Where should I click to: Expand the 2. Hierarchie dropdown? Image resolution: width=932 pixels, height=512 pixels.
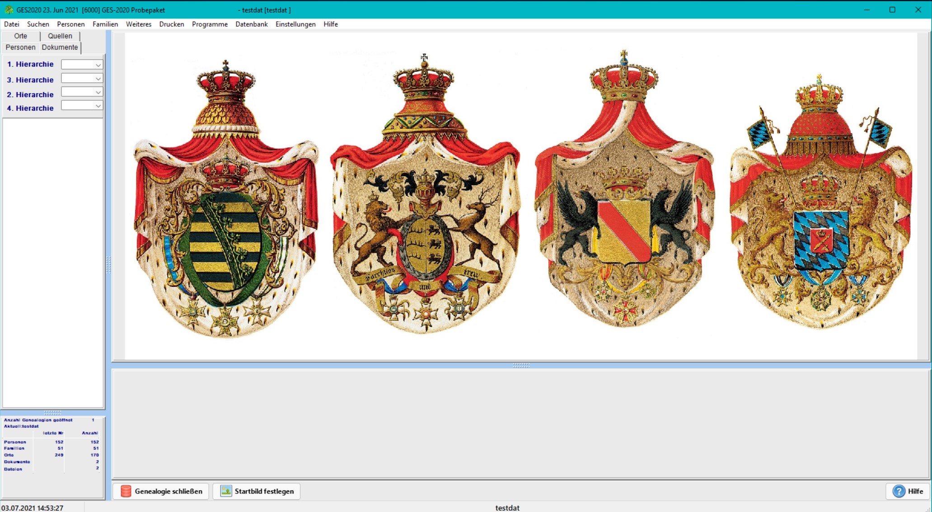98,93
